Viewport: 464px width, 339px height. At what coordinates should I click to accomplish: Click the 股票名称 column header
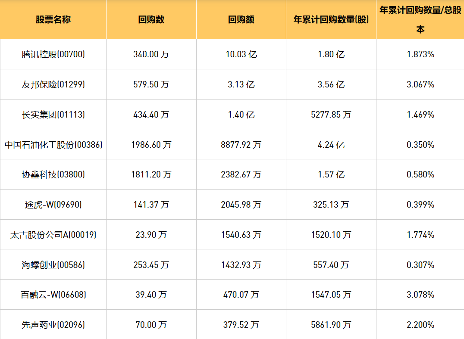53,20
